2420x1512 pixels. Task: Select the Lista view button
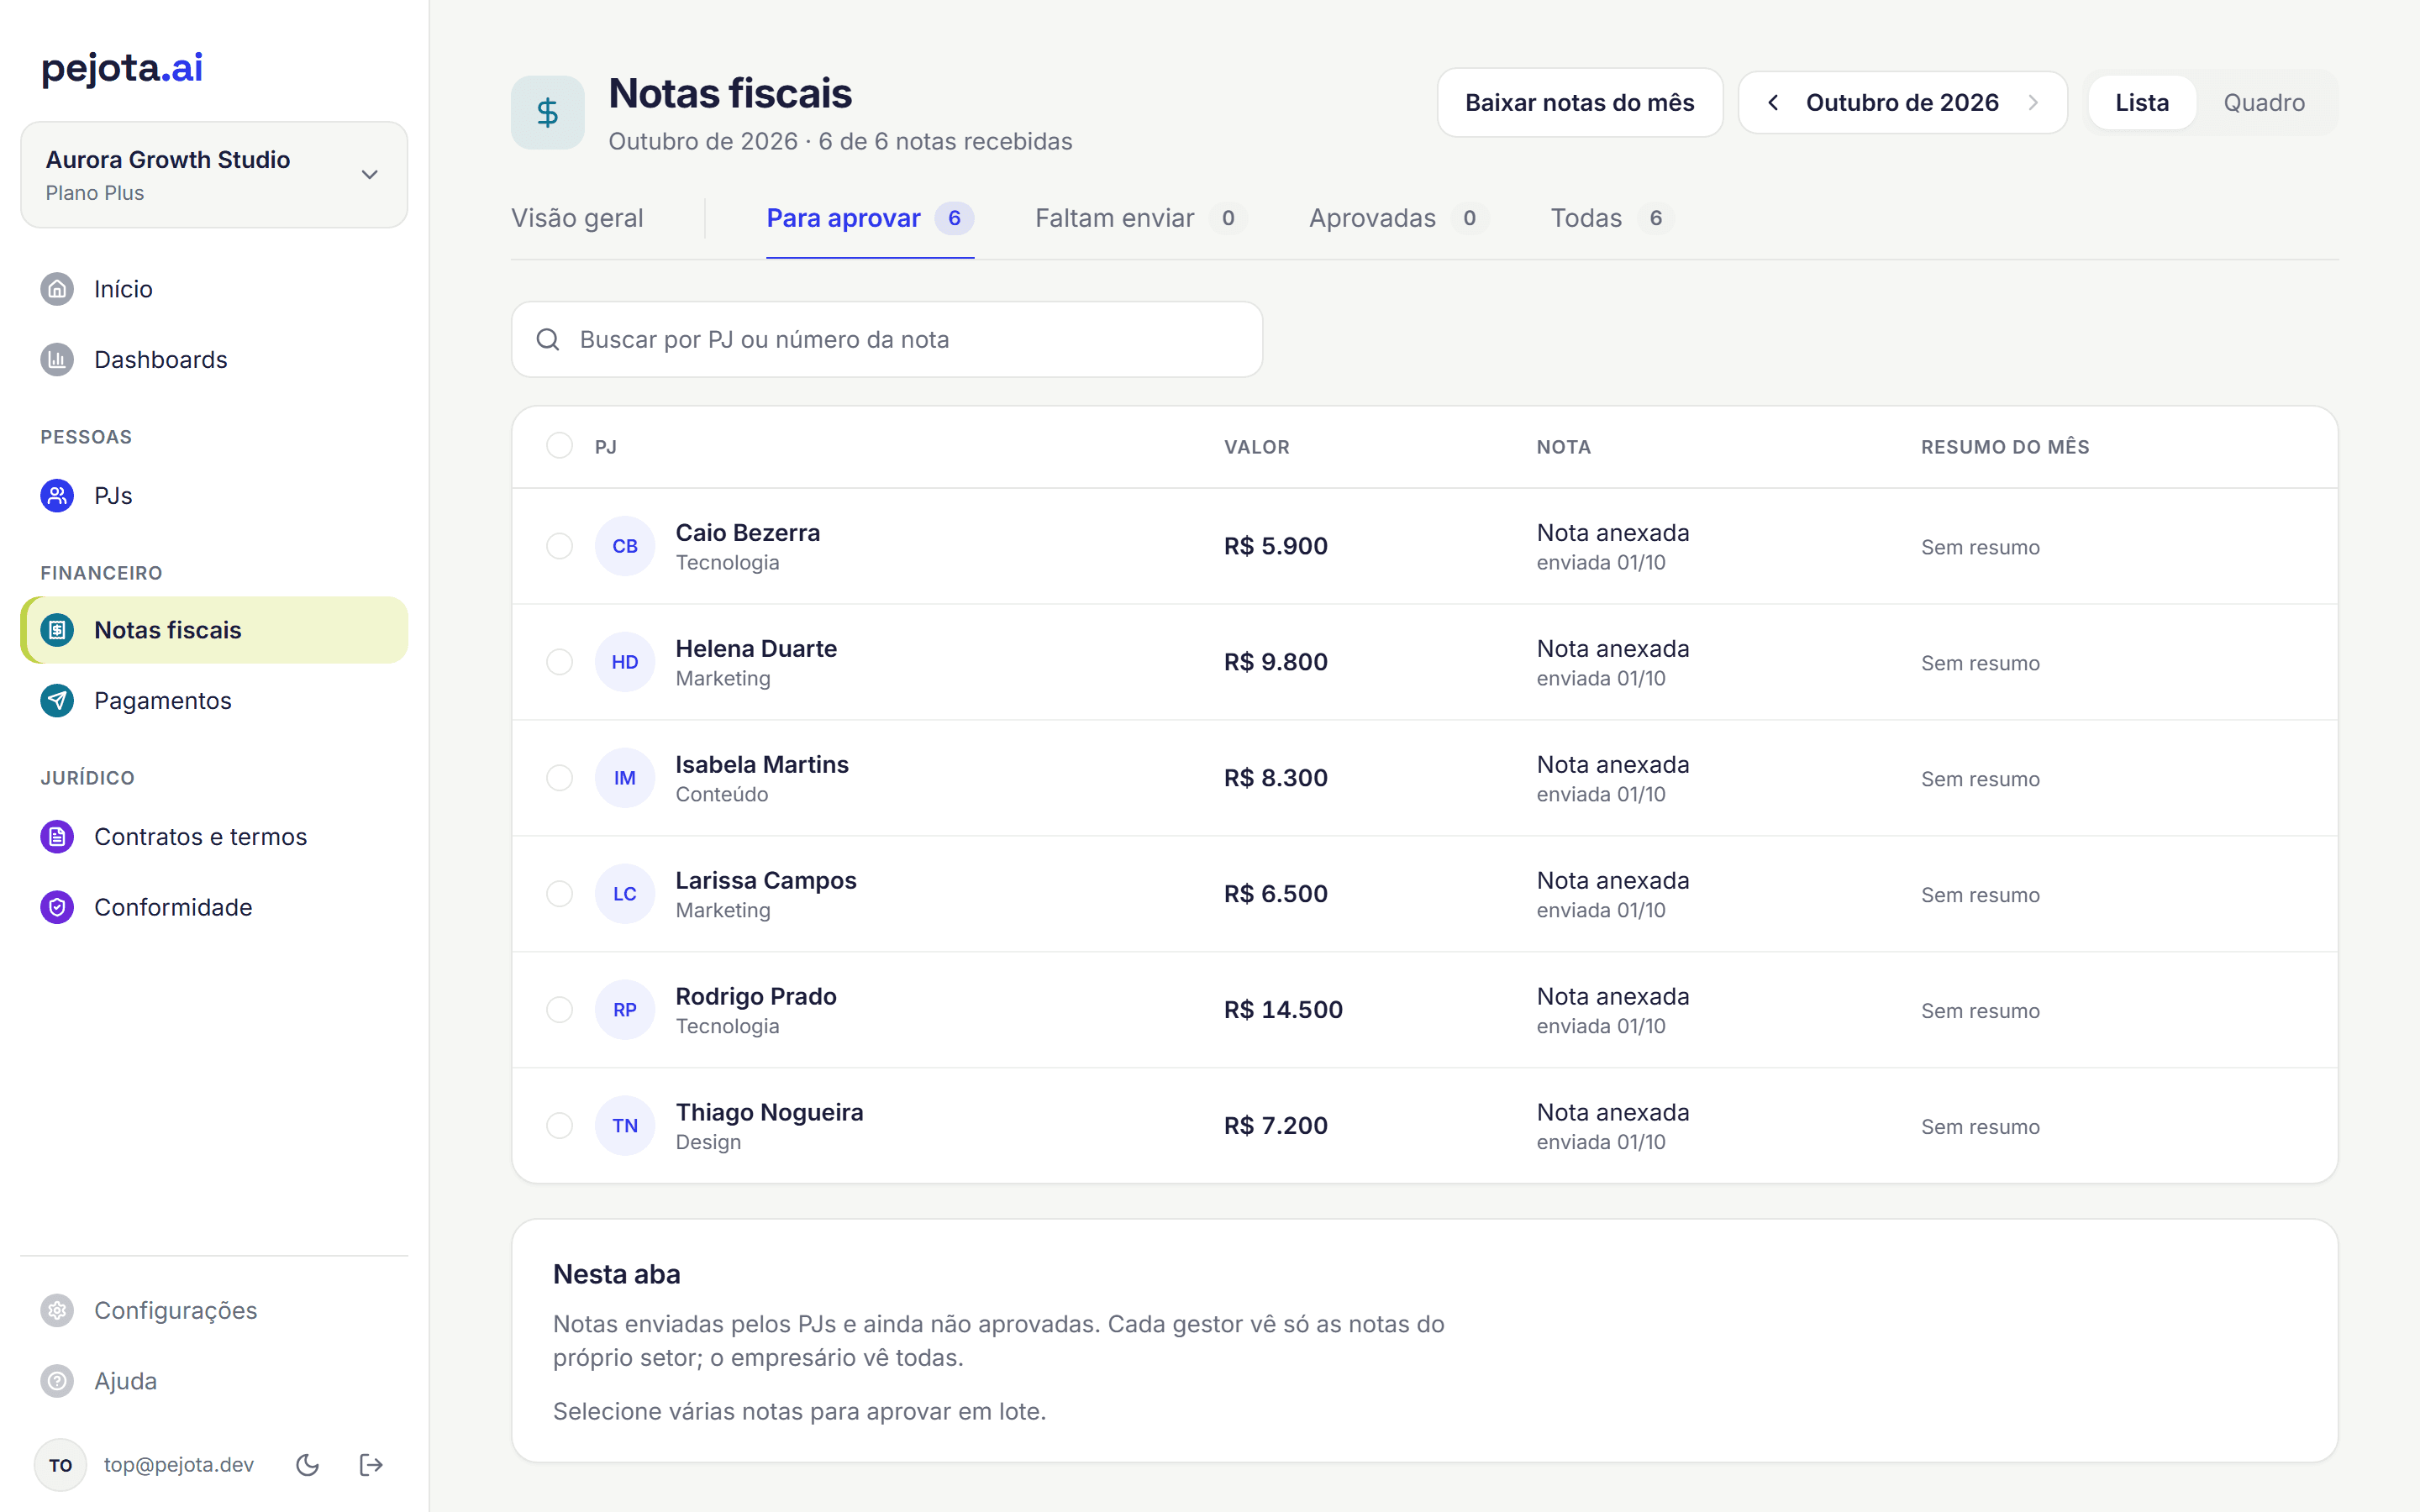[2142, 103]
